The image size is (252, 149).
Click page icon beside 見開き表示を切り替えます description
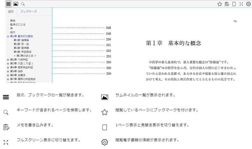(105, 127)
